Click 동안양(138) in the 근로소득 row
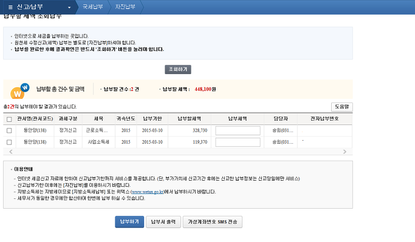The height and width of the screenshot is (242, 415). coord(35,130)
